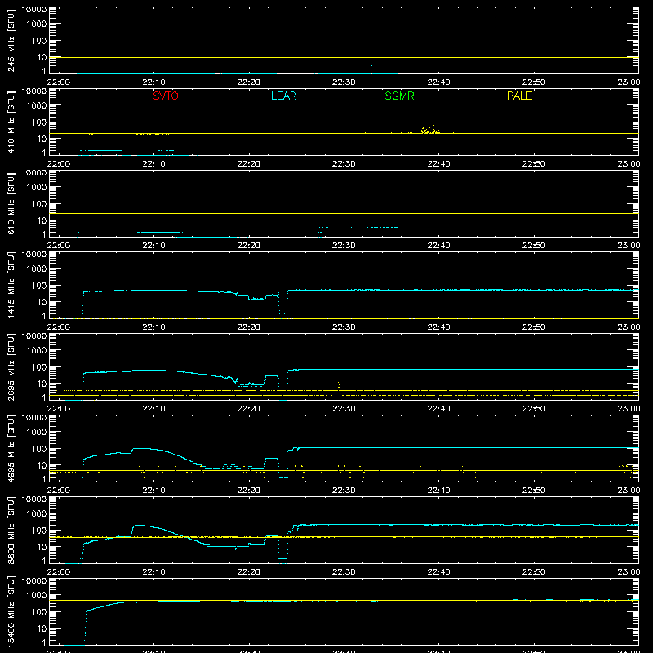Click the yellow burst spikes in 410 MHz plot
Viewport: 653px width, 653px height.
430,127
